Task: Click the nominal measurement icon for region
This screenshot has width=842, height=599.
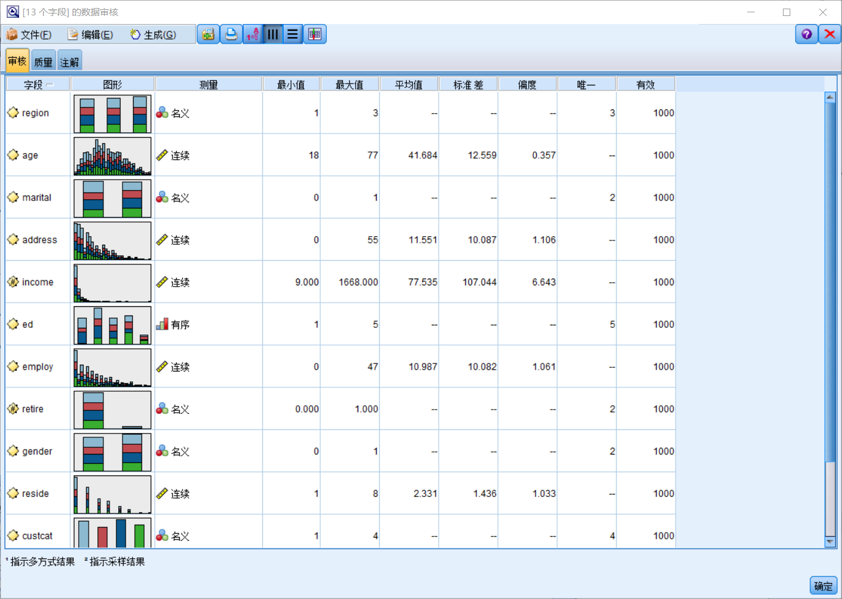Action: (162, 113)
